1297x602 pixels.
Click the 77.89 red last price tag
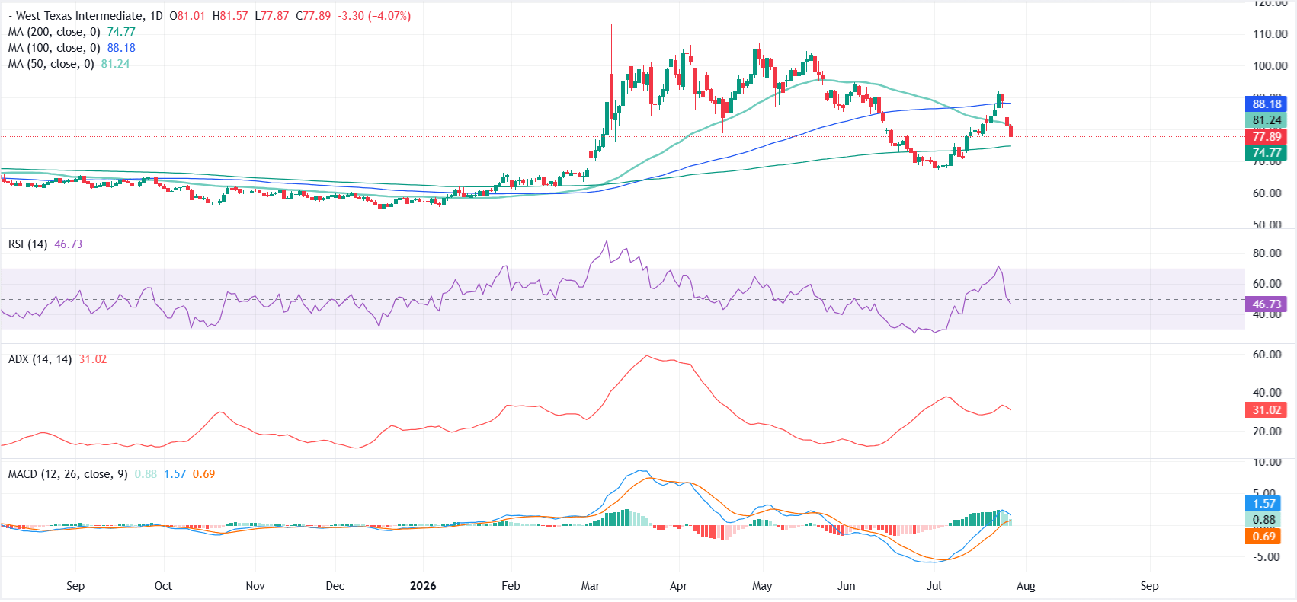pyautogui.click(x=1267, y=137)
